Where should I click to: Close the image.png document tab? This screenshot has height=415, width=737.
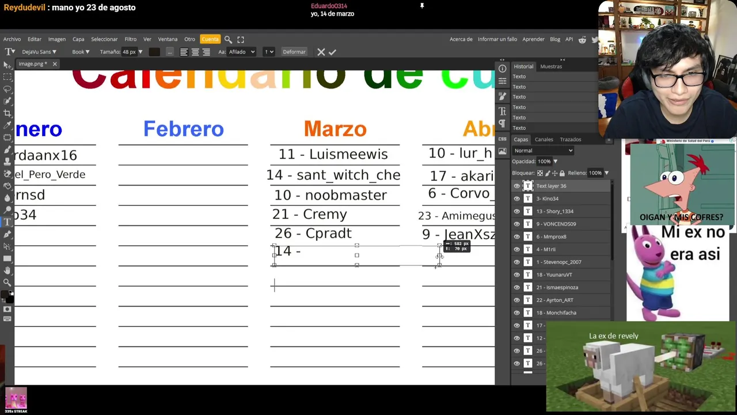pyautogui.click(x=55, y=64)
